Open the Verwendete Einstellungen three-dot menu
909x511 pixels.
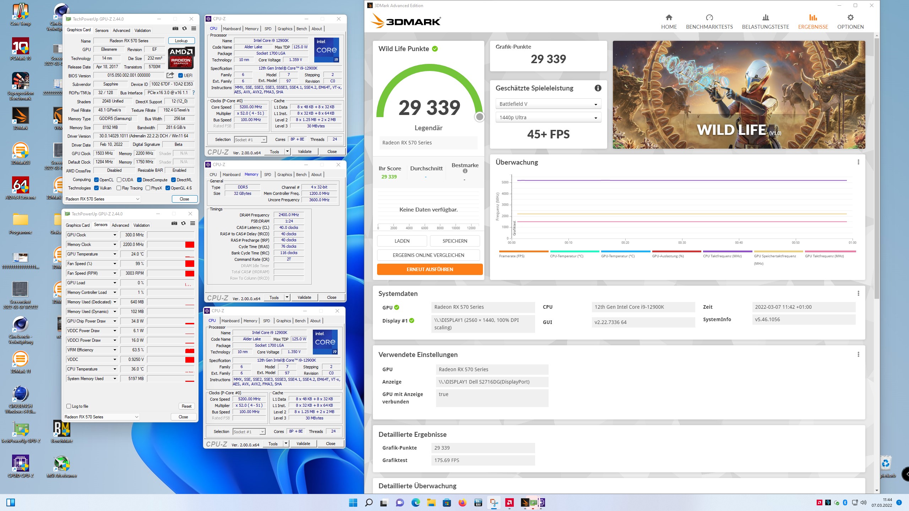[x=858, y=355]
